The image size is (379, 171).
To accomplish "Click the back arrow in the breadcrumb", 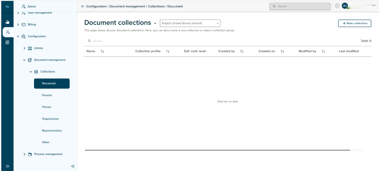I will click(x=83, y=6).
